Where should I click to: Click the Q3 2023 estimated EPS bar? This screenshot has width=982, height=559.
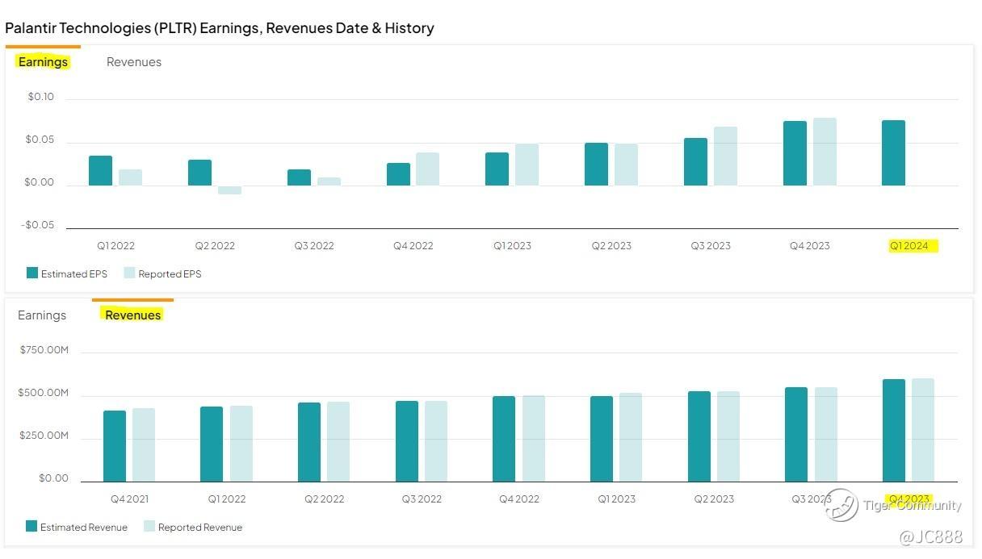[696, 162]
